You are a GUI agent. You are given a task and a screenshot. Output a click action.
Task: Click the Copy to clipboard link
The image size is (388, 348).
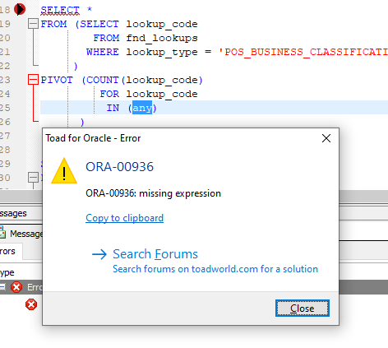pos(124,218)
